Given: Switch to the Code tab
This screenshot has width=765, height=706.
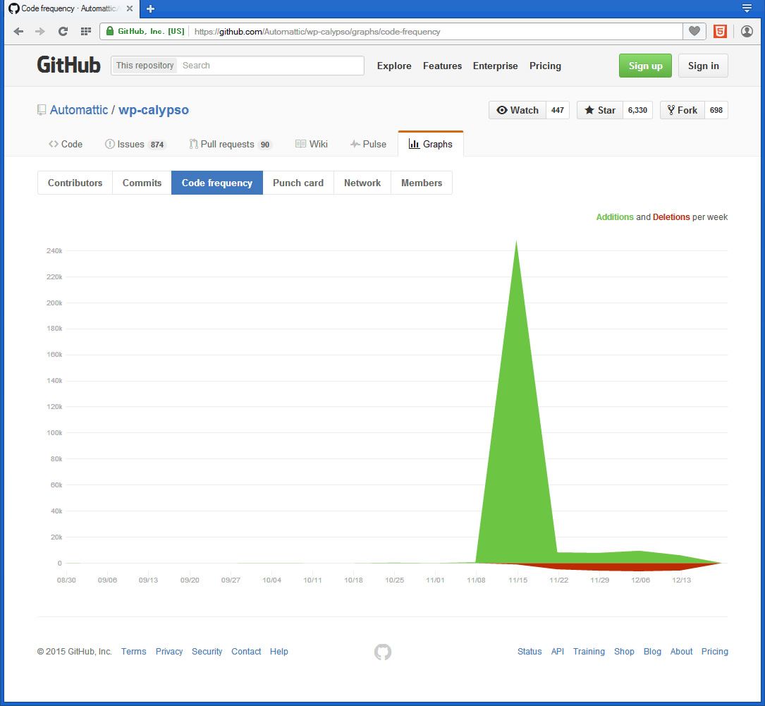Looking at the screenshot, I should click(x=66, y=144).
